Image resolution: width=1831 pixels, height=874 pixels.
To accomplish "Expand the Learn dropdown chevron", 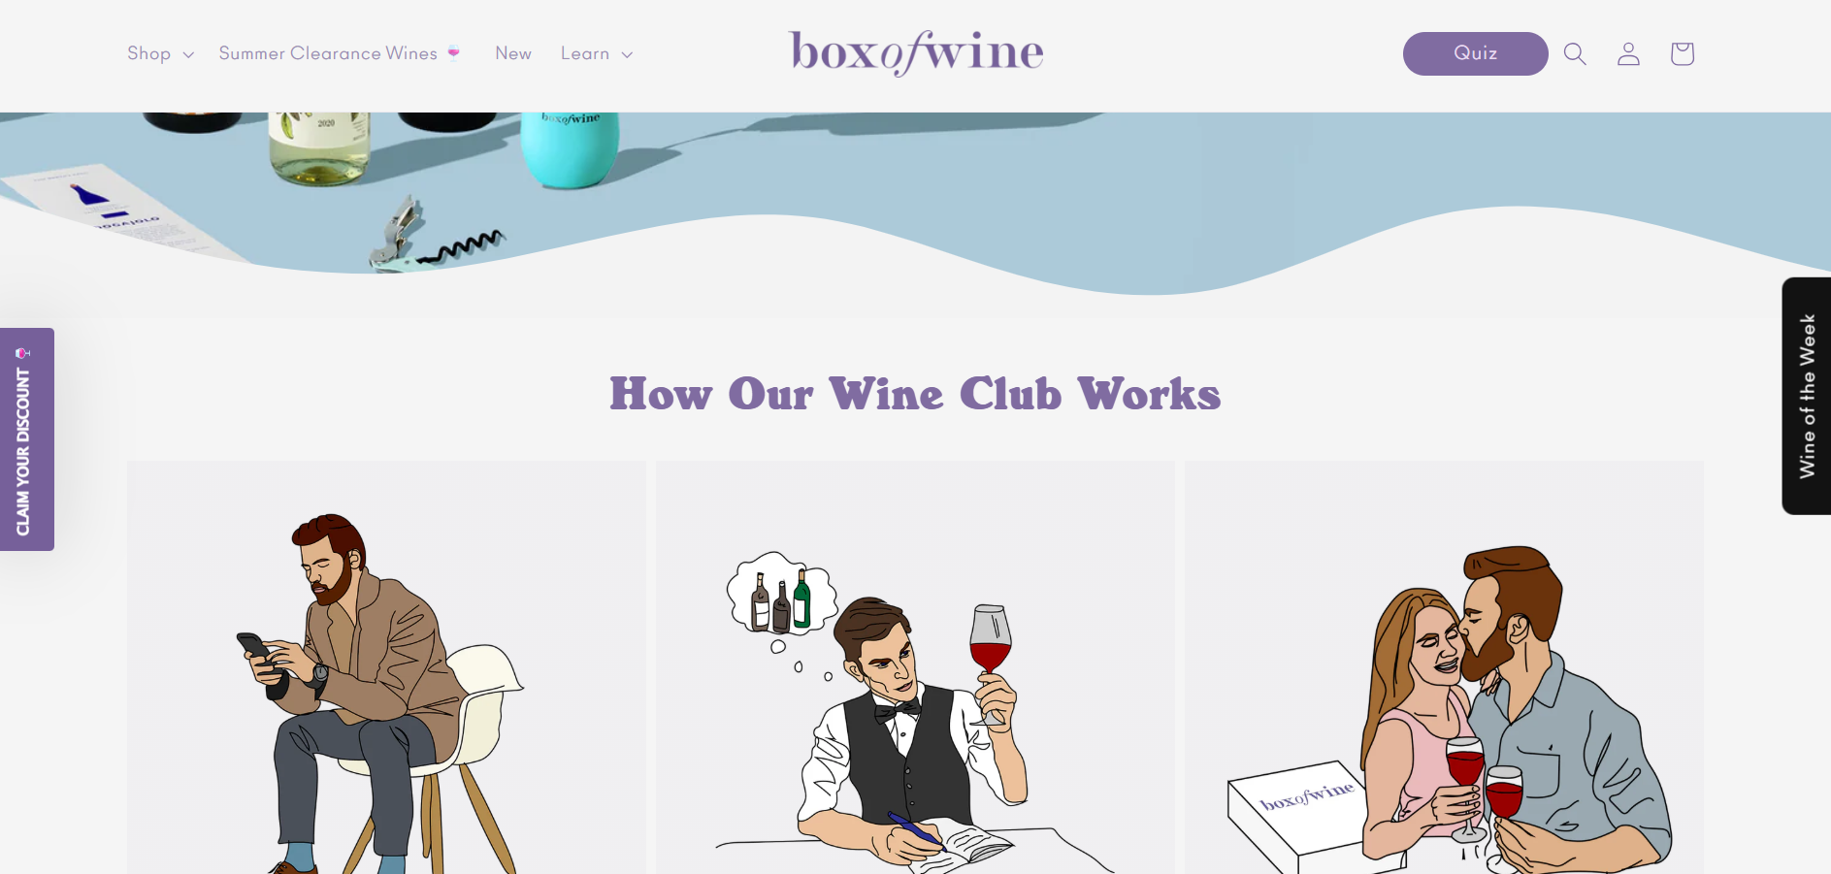I will (x=627, y=54).
